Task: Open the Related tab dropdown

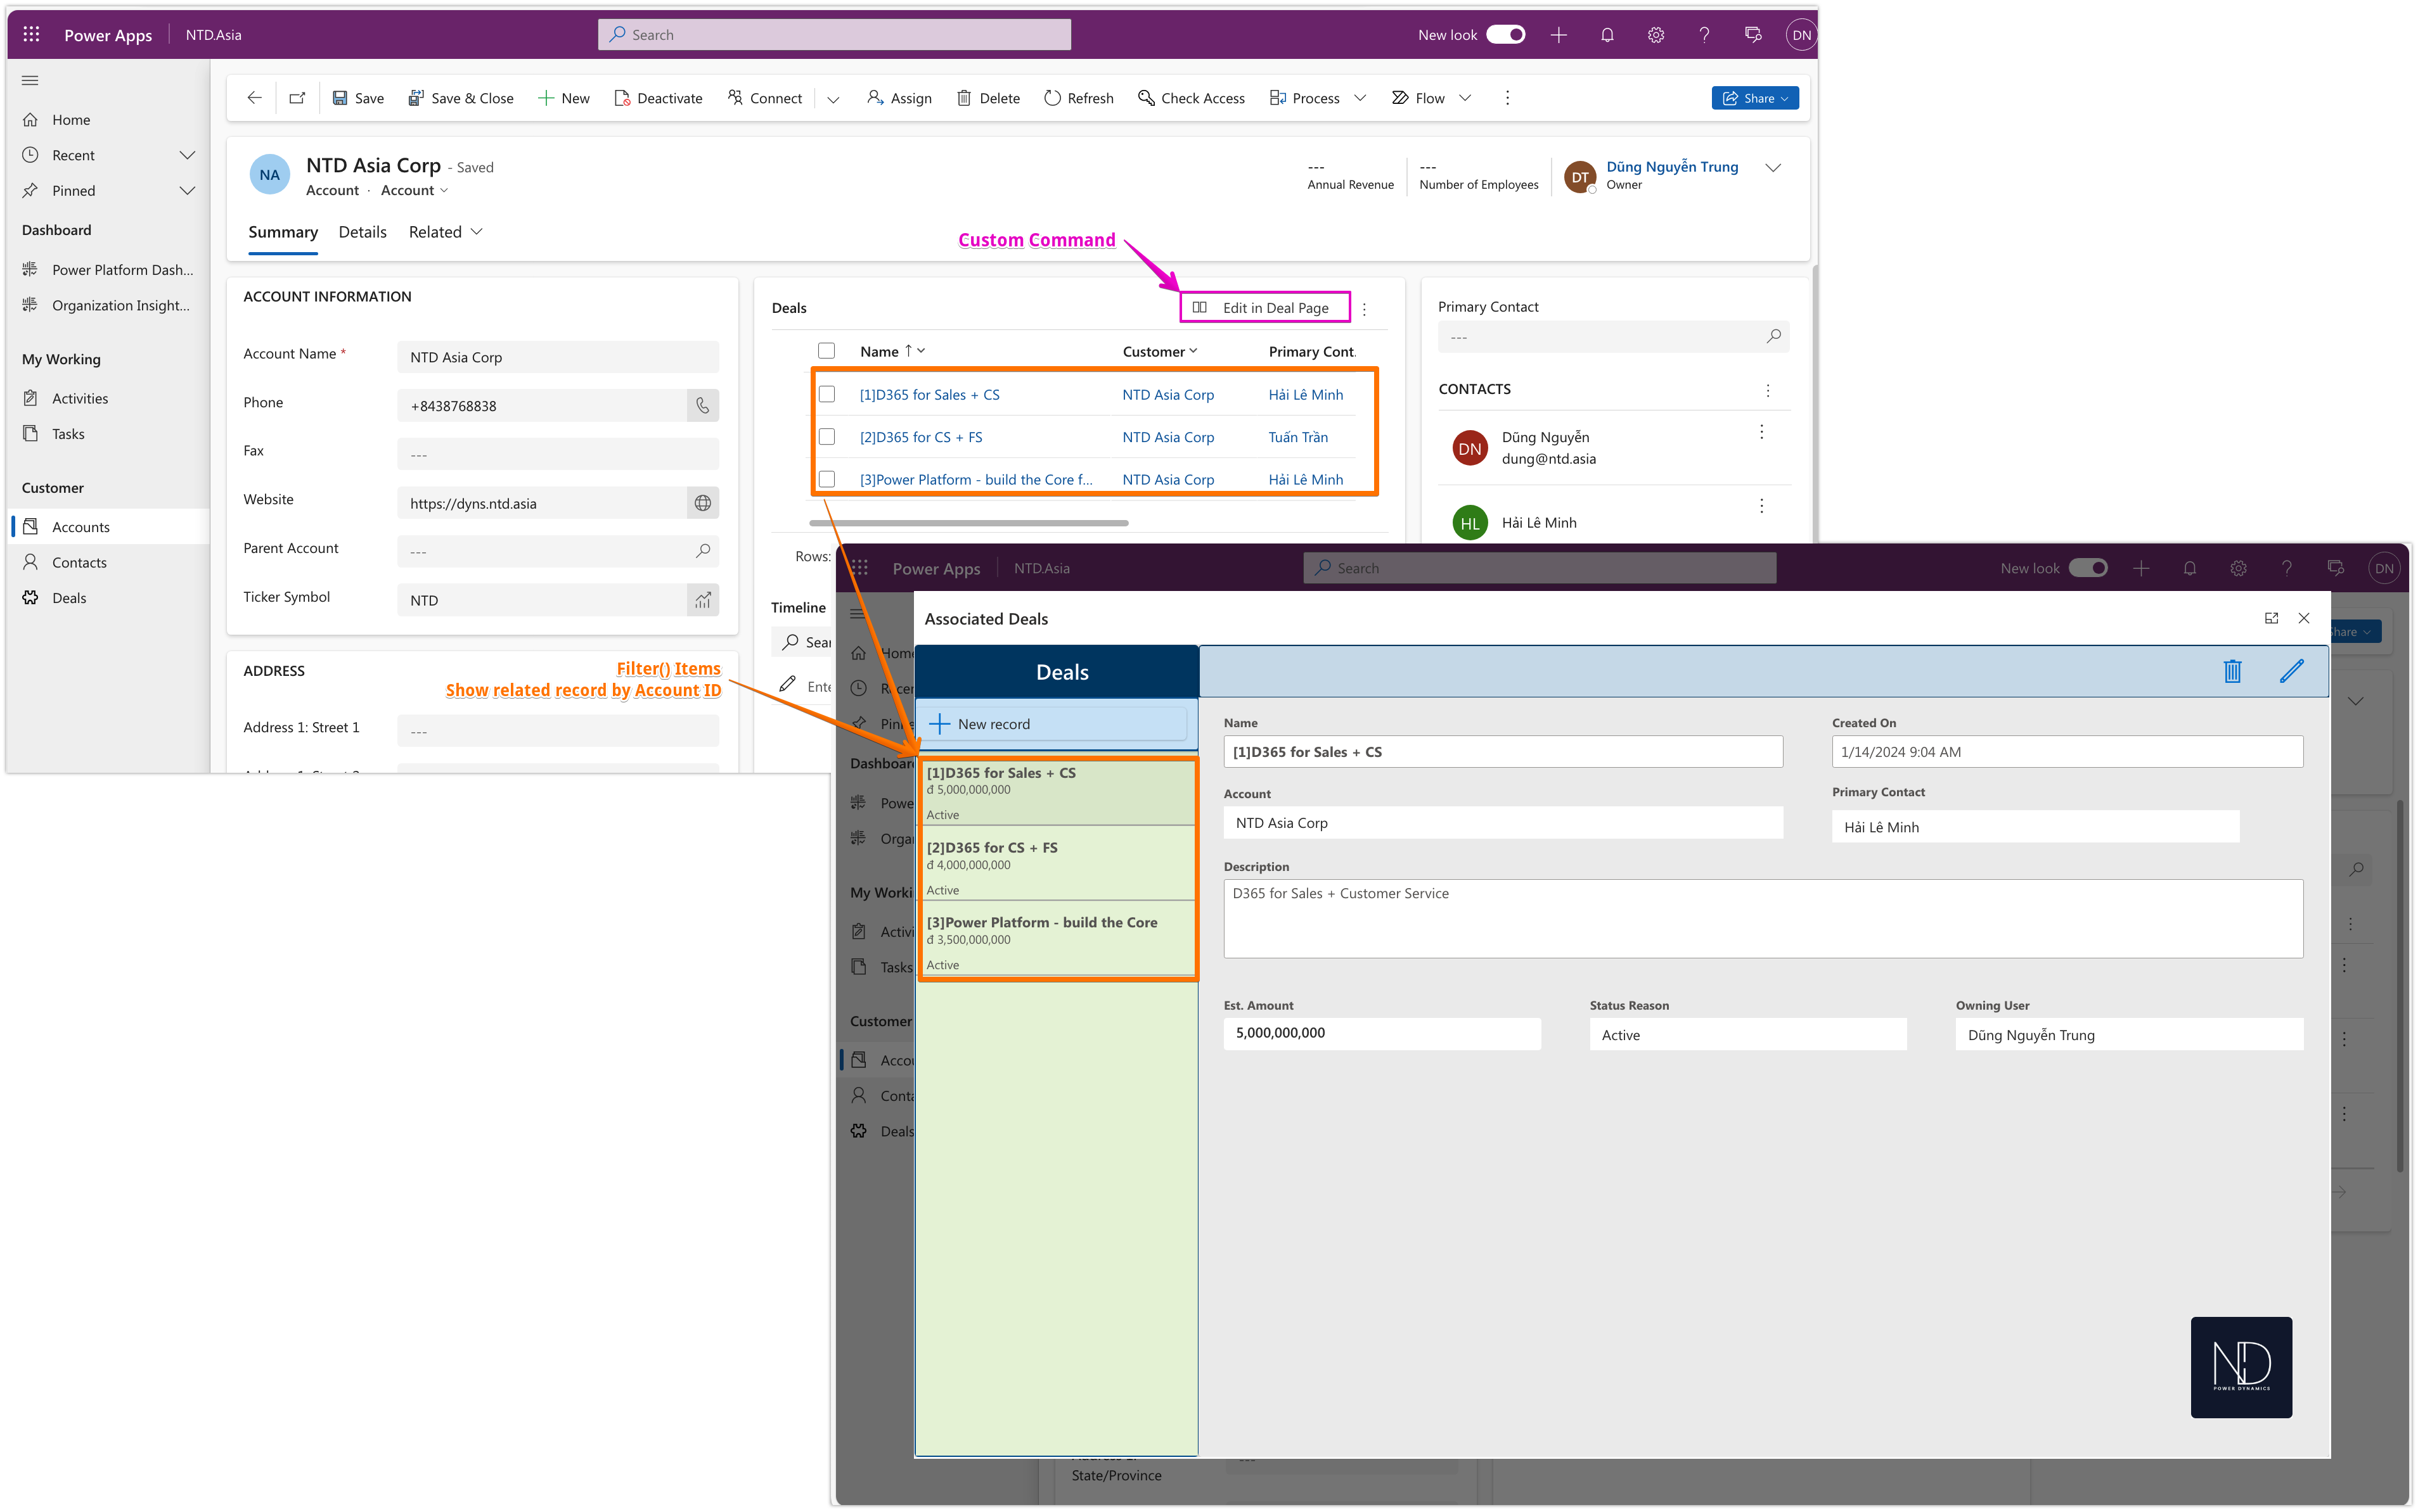Action: pyautogui.click(x=446, y=232)
